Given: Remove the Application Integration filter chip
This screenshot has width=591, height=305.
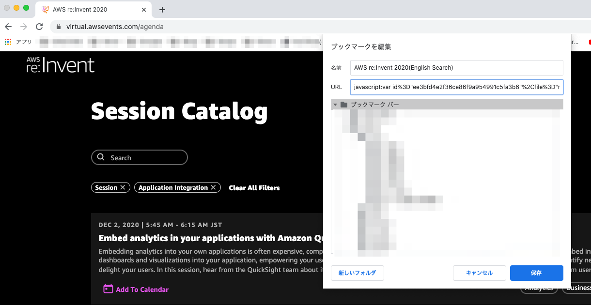Looking at the screenshot, I should pyautogui.click(x=213, y=187).
